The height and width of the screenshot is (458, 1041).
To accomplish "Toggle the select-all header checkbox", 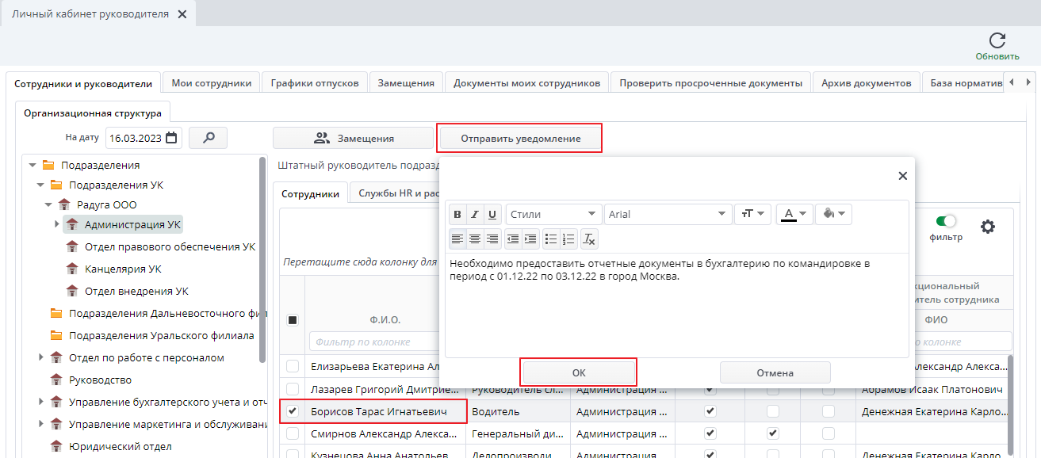I will coord(293,320).
